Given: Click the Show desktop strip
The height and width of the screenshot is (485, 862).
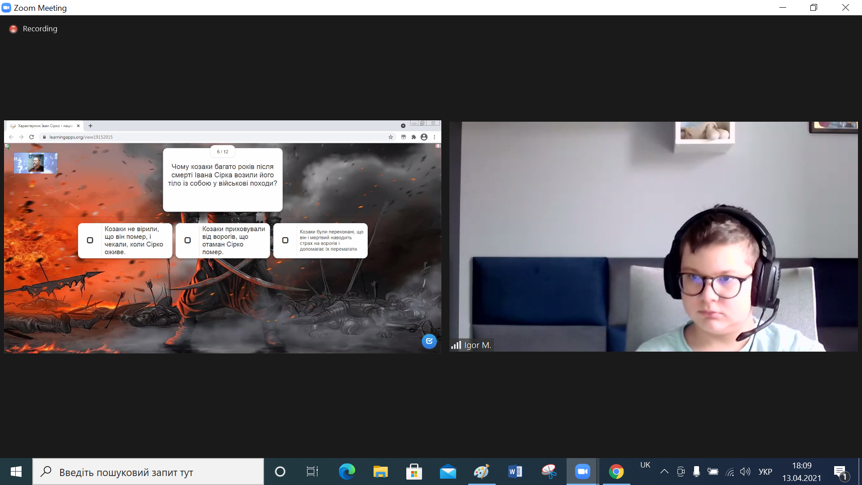Looking at the screenshot, I should pyautogui.click(x=860, y=472).
